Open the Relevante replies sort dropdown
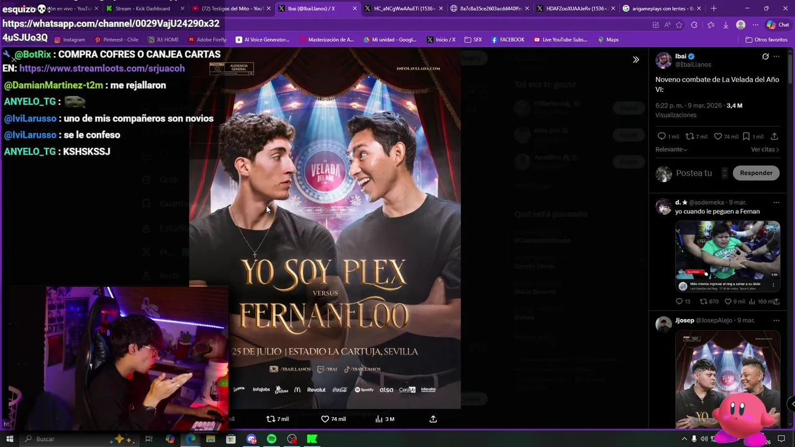The height and width of the screenshot is (447, 795). pyautogui.click(x=671, y=150)
